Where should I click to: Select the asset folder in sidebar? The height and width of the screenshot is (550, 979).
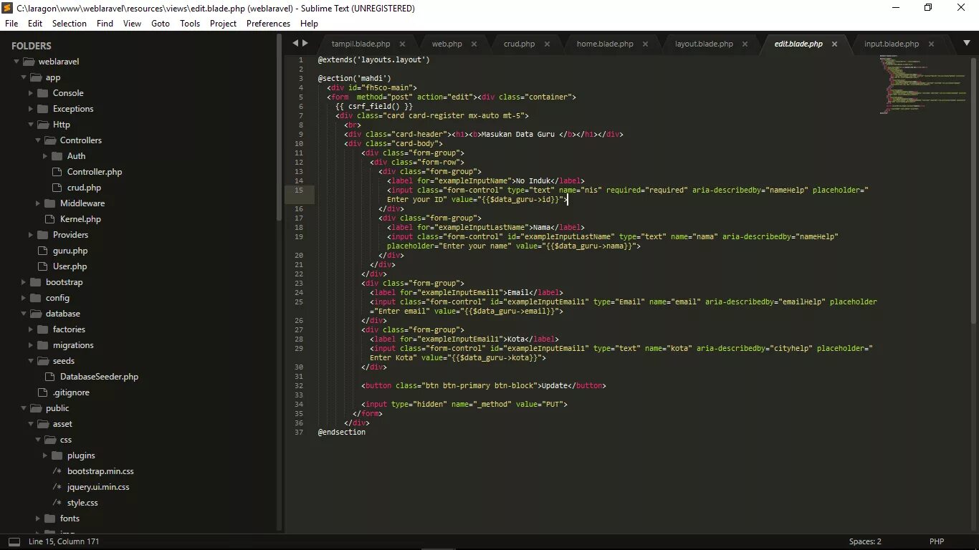click(62, 424)
